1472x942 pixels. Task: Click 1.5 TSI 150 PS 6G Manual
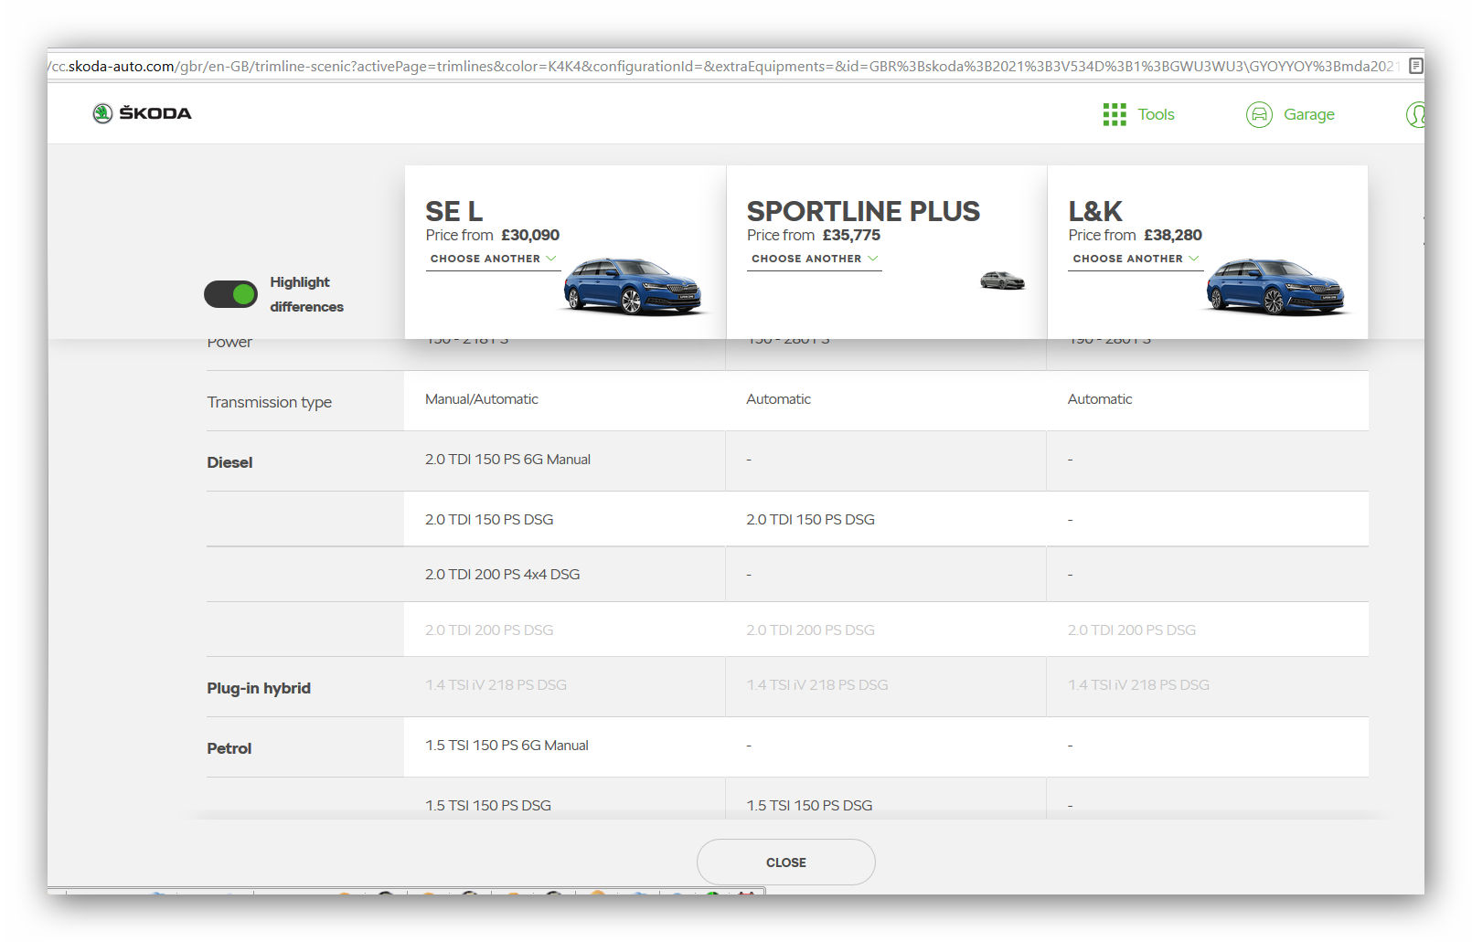click(x=507, y=746)
